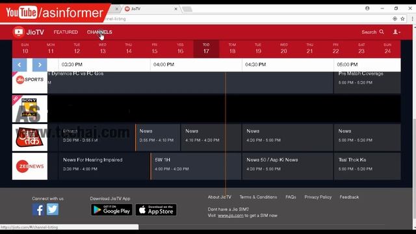Select yesterday 16 date tab
The image size is (416, 234).
click(x=180, y=49)
